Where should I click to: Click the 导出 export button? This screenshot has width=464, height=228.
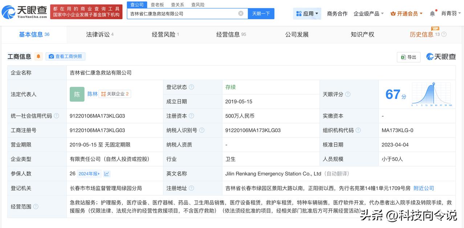408,57
